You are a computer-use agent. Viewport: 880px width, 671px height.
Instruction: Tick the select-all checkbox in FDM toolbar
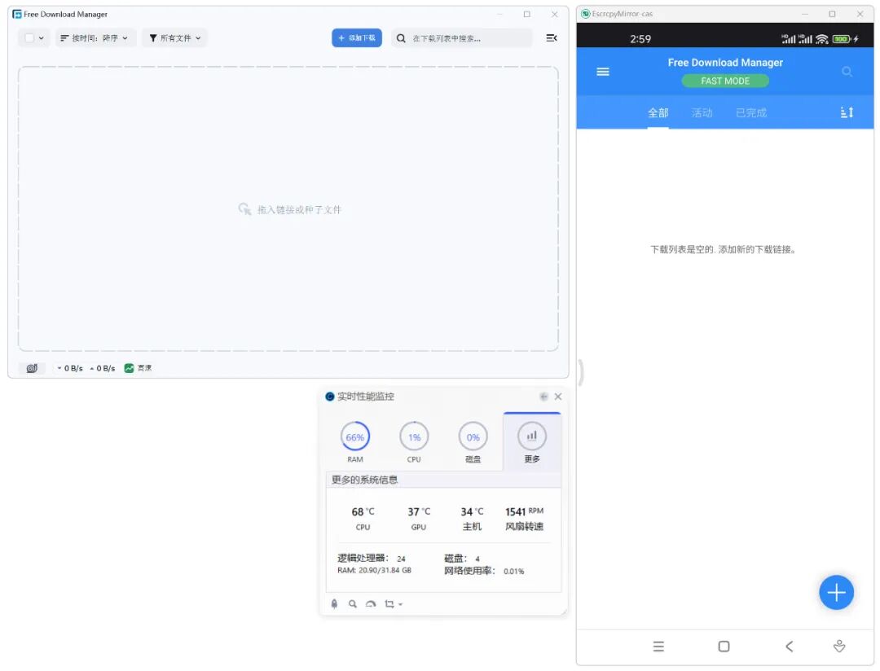[29, 38]
